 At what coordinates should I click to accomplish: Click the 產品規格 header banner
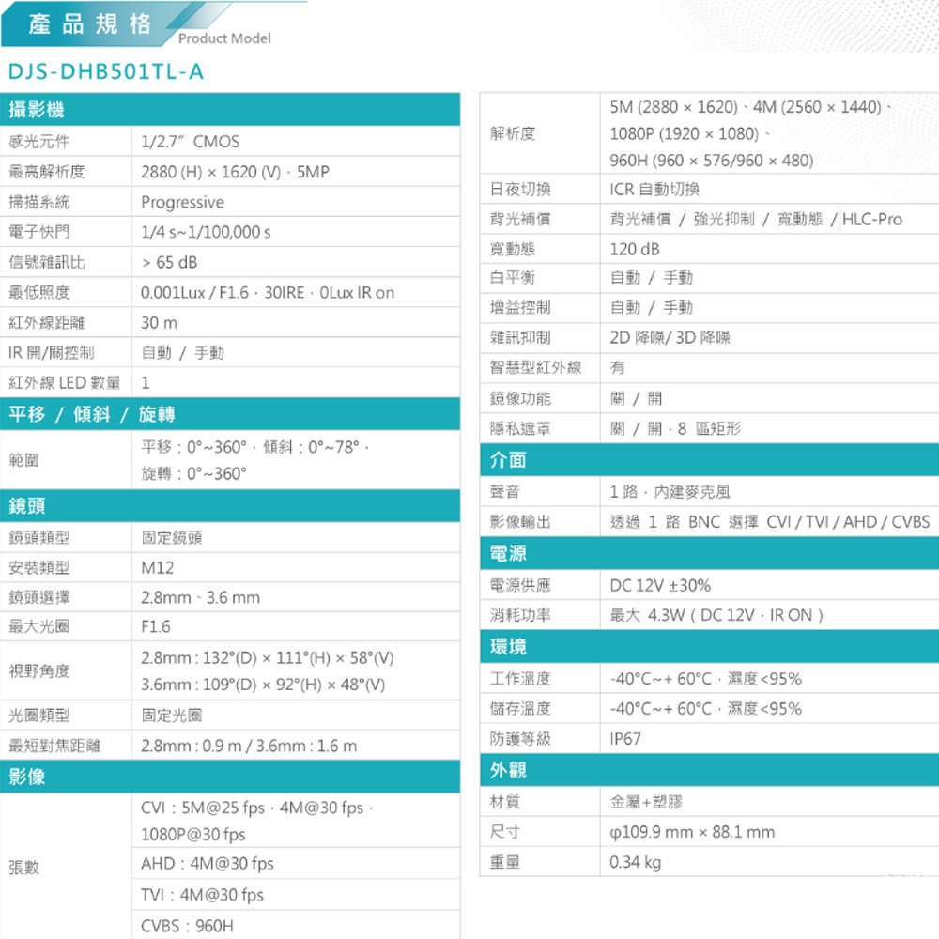tap(90, 24)
